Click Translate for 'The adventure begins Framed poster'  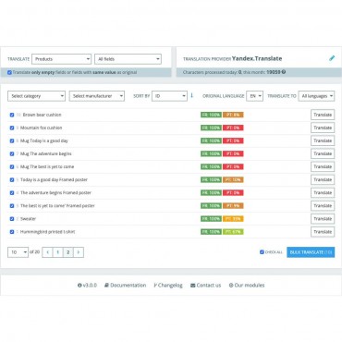tap(323, 192)
